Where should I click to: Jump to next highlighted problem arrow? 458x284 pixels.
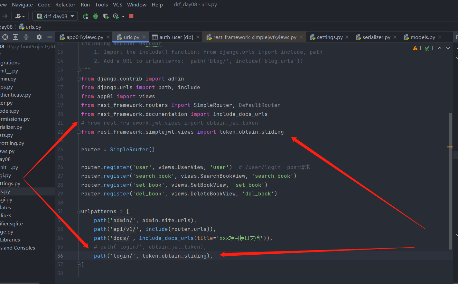click(x=448, y=48)
